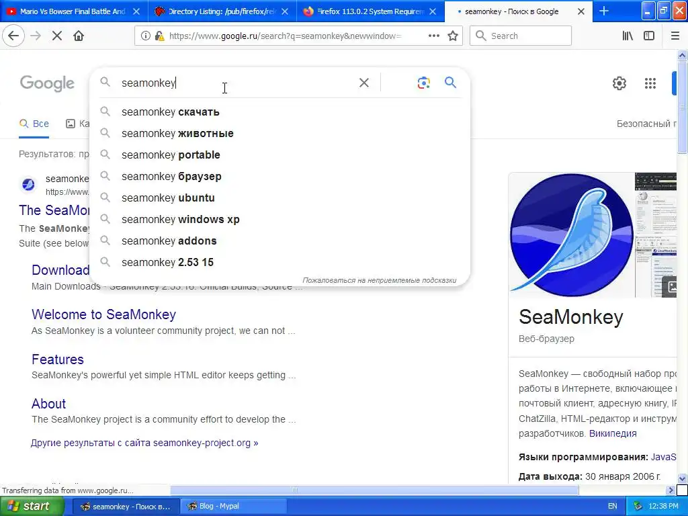The width and height of the screenshot is (688, 516).
Task: Choose suggestion seamonkey portable
Action: click(280, 155)
